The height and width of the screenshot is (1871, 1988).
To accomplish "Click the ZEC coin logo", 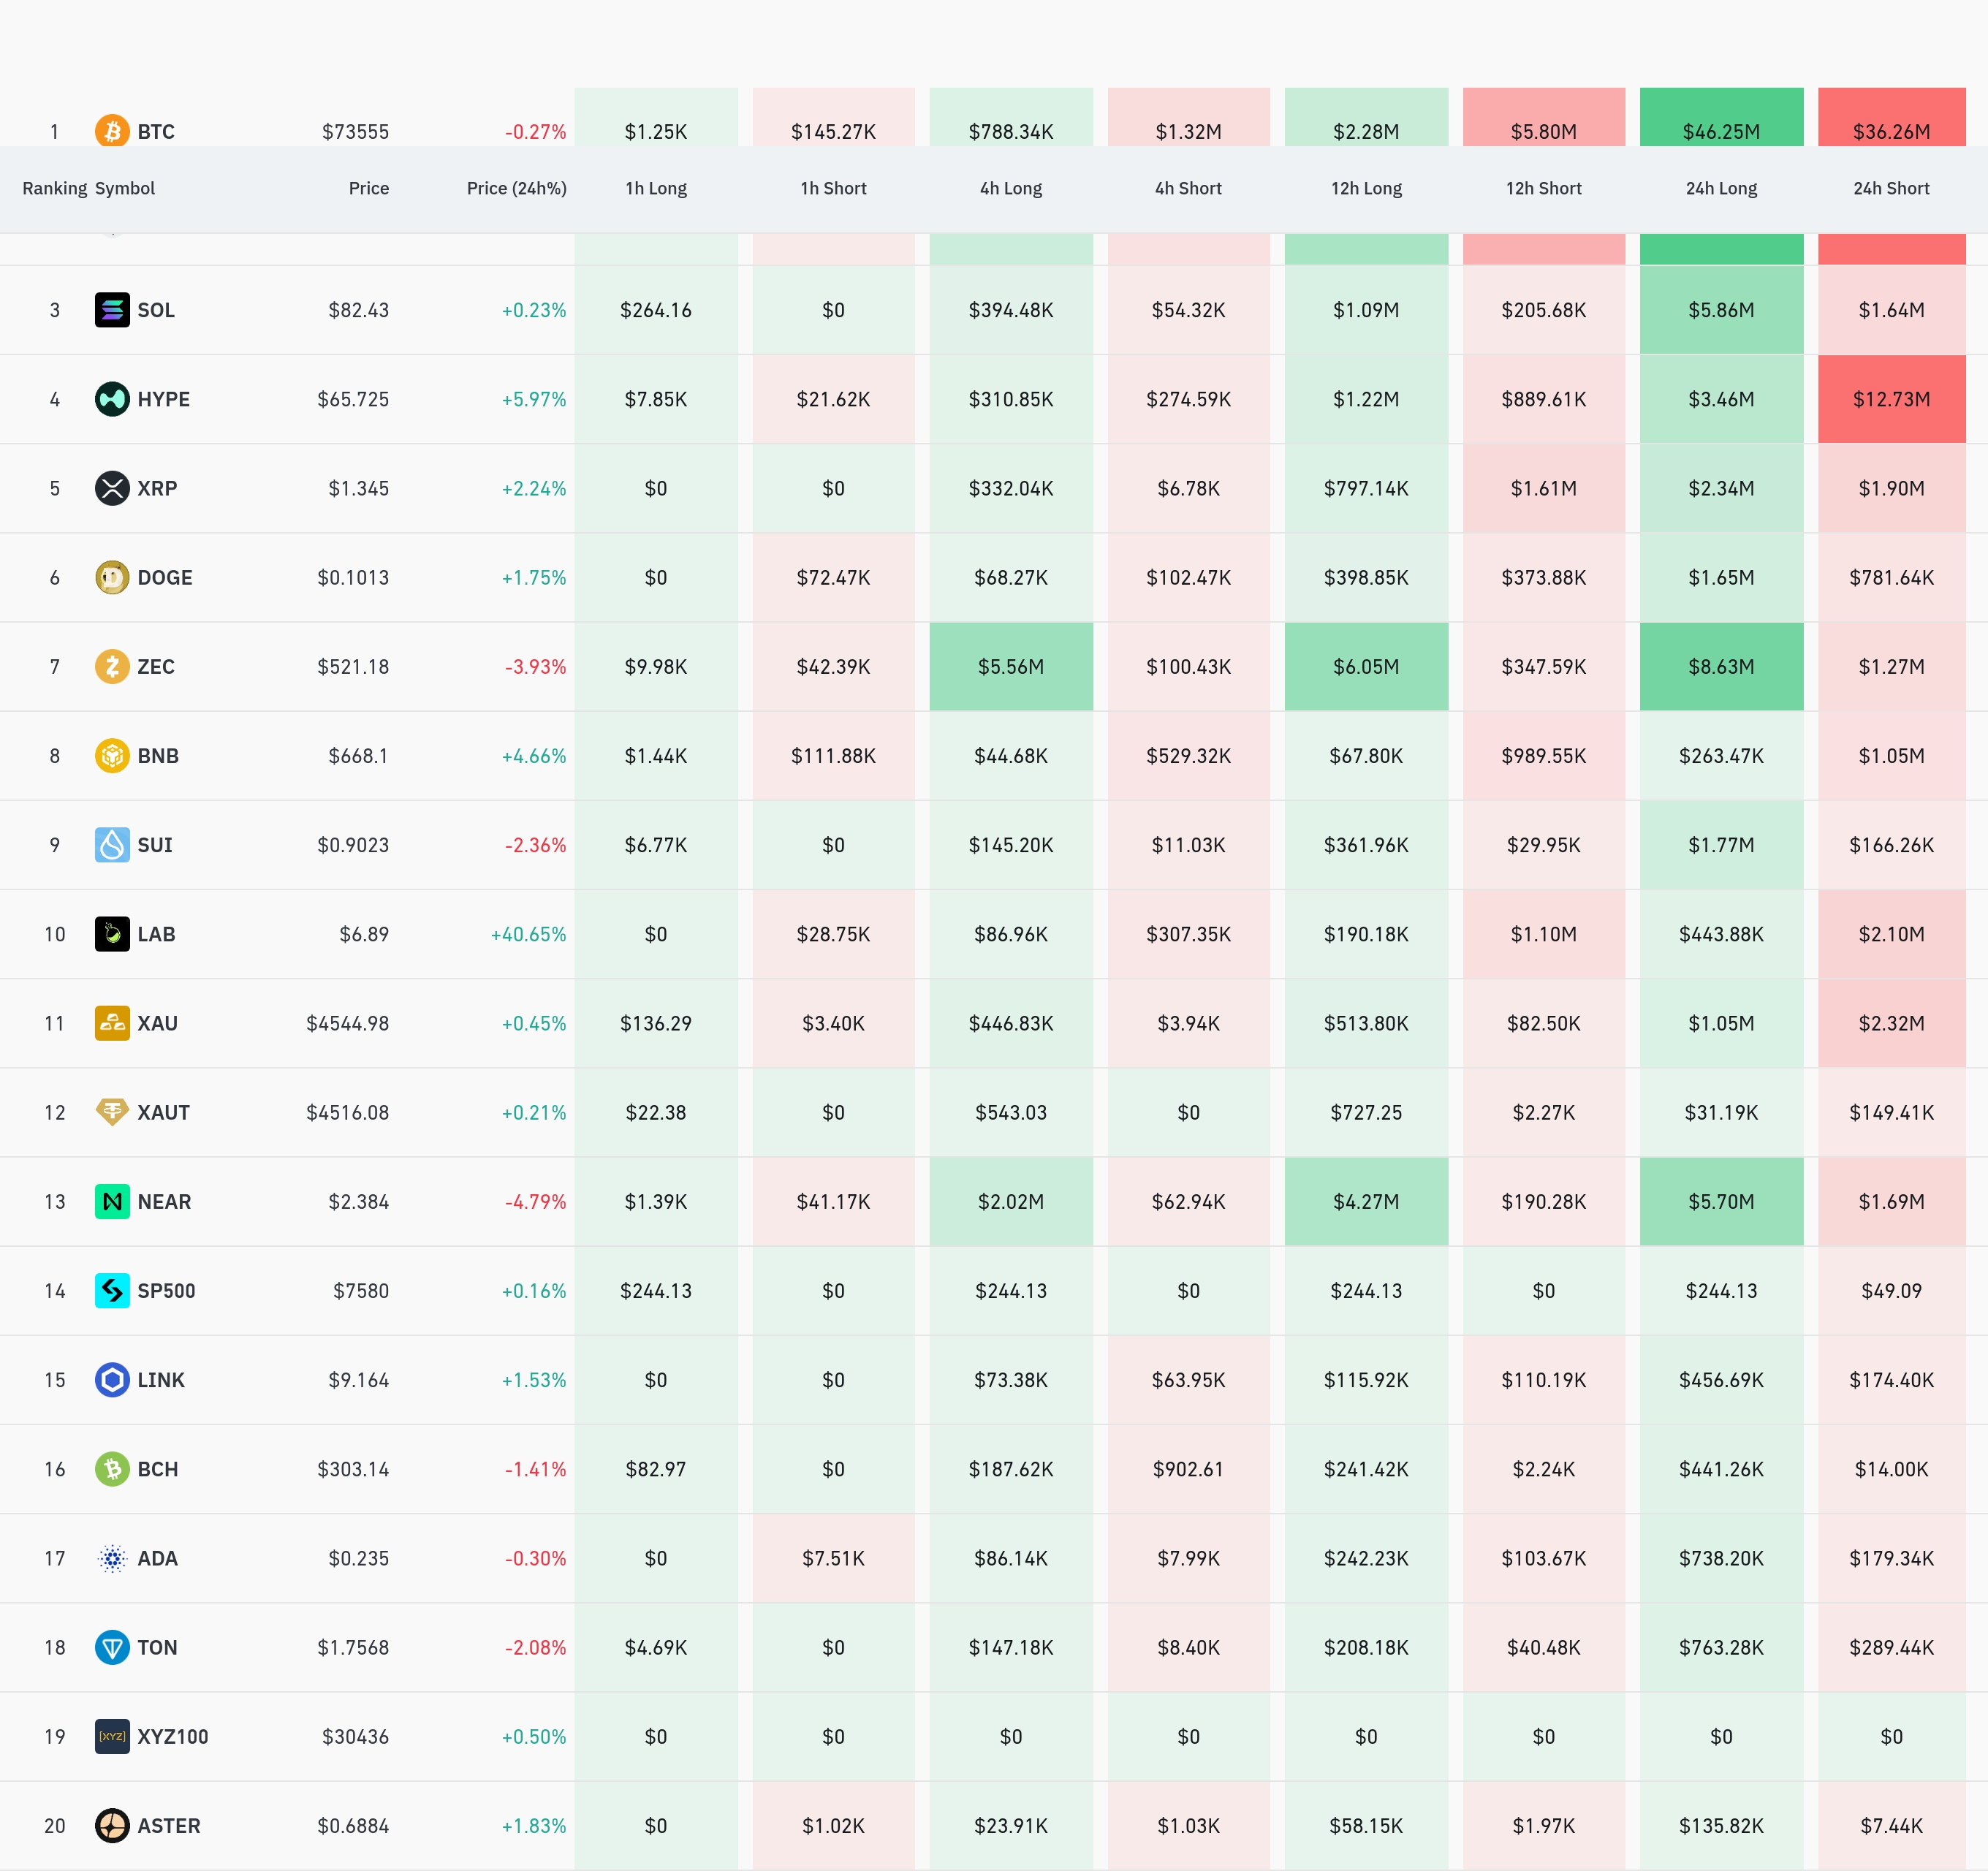I will pos(112,666).
